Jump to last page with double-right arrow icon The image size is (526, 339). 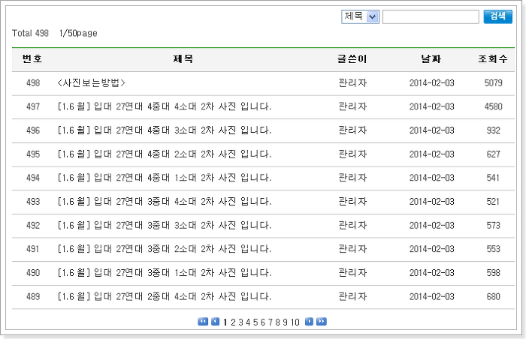pos(322,322)
